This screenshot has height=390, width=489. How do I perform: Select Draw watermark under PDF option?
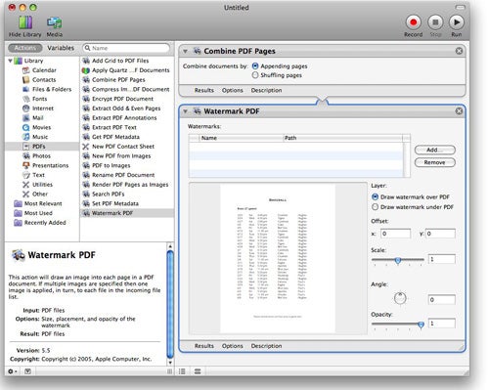tap(375, 207)
